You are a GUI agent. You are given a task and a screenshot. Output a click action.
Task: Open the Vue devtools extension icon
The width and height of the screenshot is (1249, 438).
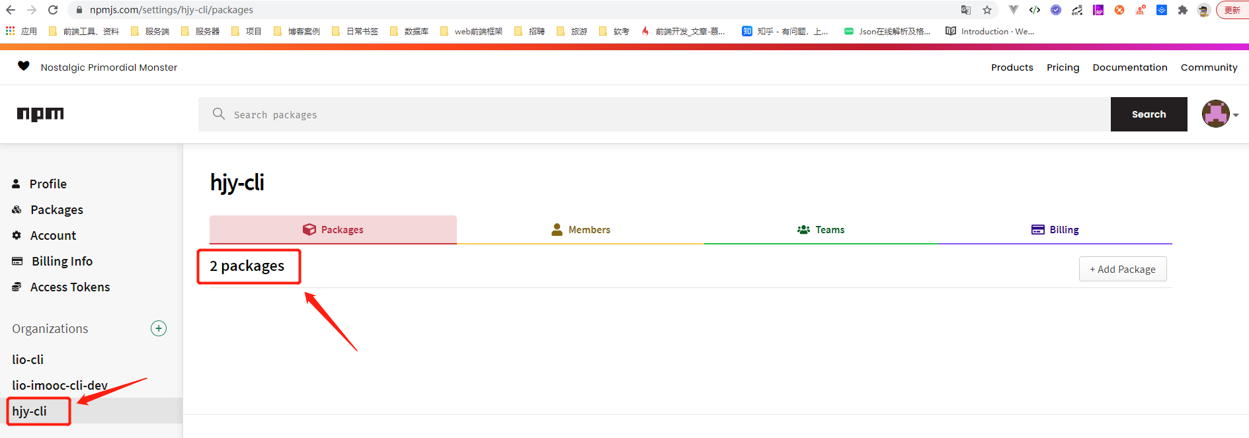click(x=1014, y=10)
